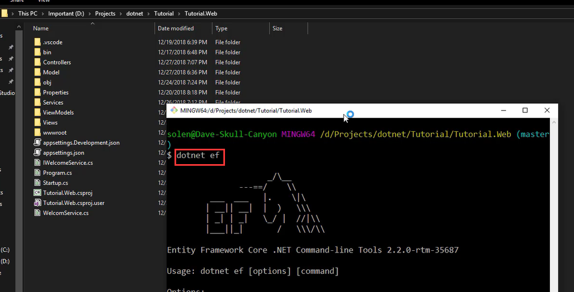Screen dimensions: 574x292
Task: Select the obj folder icon
Action: click(x=37, y=82)
